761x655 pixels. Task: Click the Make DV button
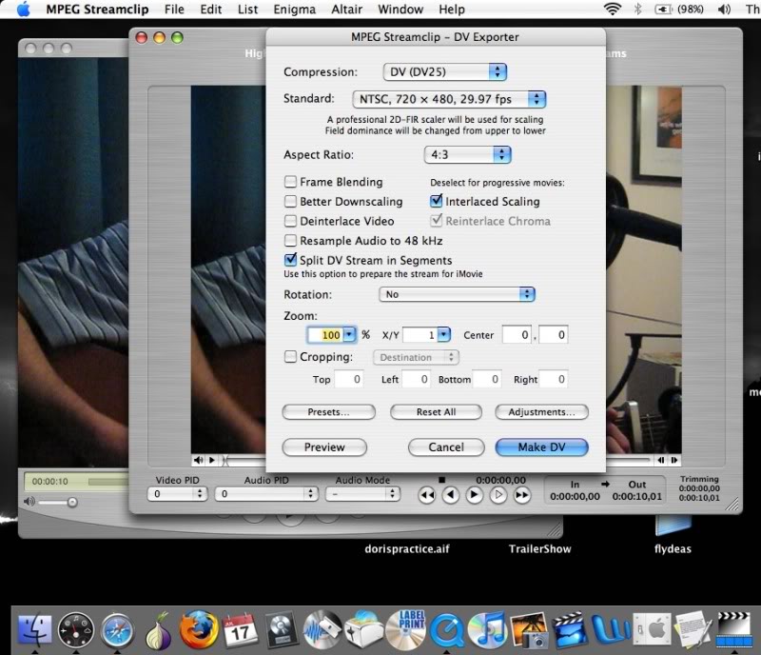[x=541, y=447]
